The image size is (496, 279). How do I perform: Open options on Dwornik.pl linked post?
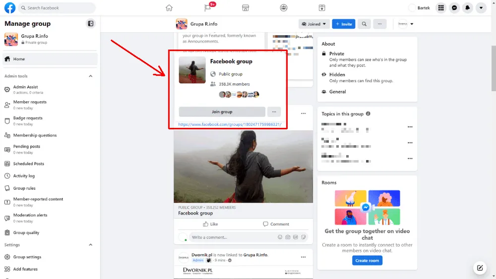pyautogui.click(x=304, y=257)
